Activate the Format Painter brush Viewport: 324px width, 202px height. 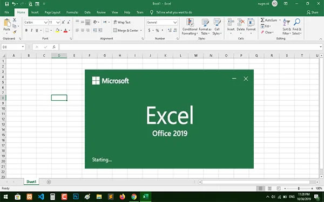[15, 32]
